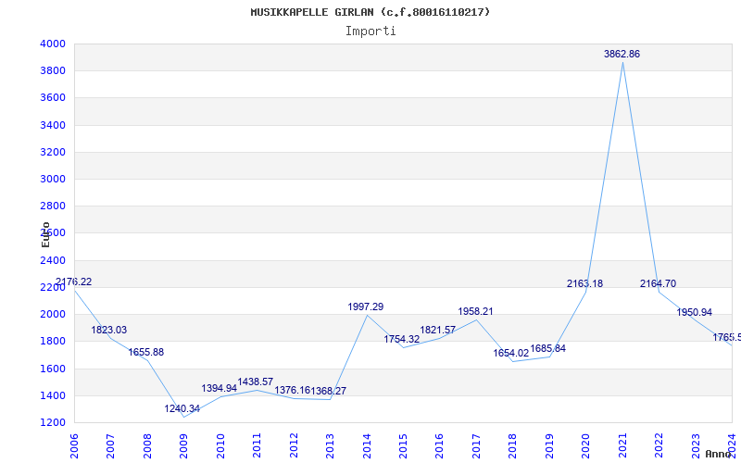
Task: Click the 1997.29 data label
Action: click(x=366, y=307)
